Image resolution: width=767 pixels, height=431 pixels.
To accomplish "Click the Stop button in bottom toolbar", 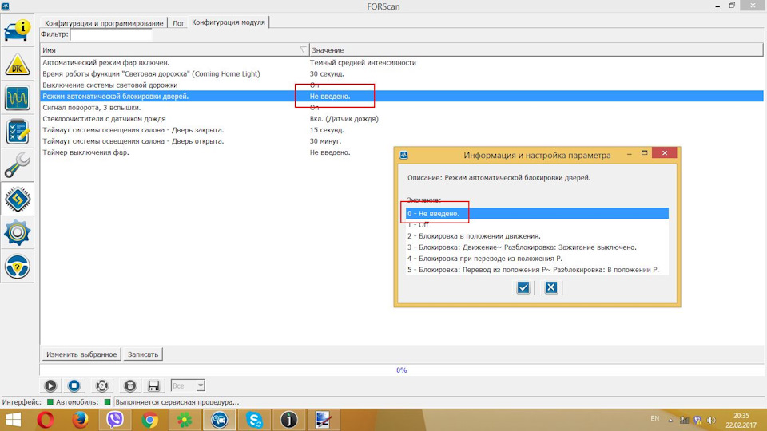I will (74, 386).
